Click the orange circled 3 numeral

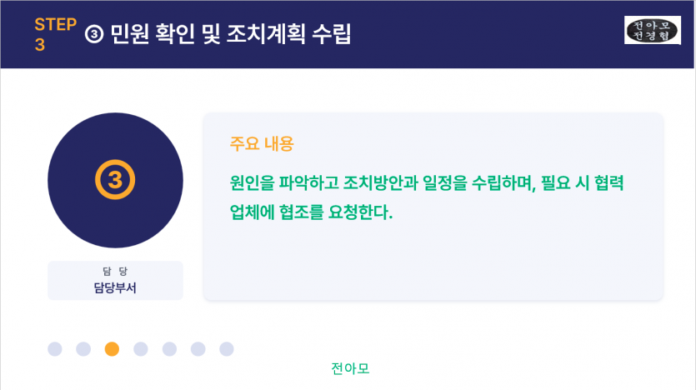click(x=115, y=180)
